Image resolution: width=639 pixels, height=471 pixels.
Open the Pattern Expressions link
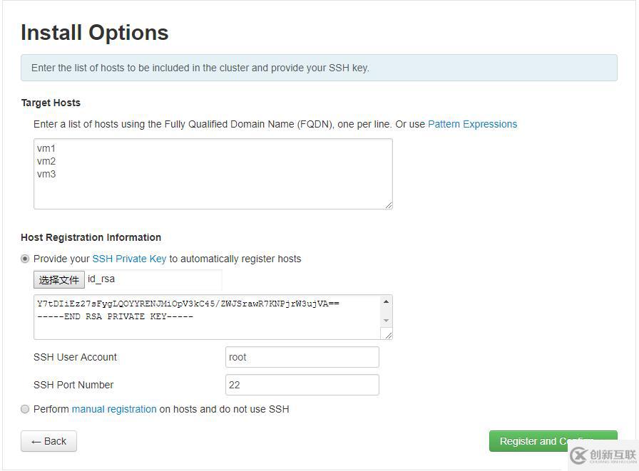point(472,124)
